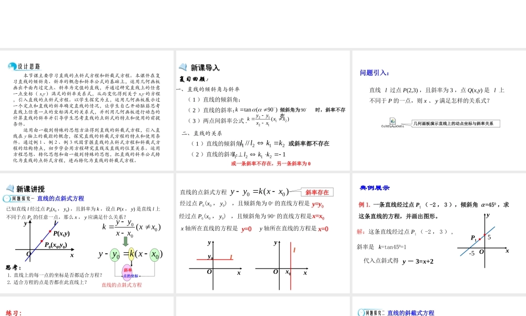Click the example graph with point P₁
The image size is (526, 316).
click(x=483, y=241)
